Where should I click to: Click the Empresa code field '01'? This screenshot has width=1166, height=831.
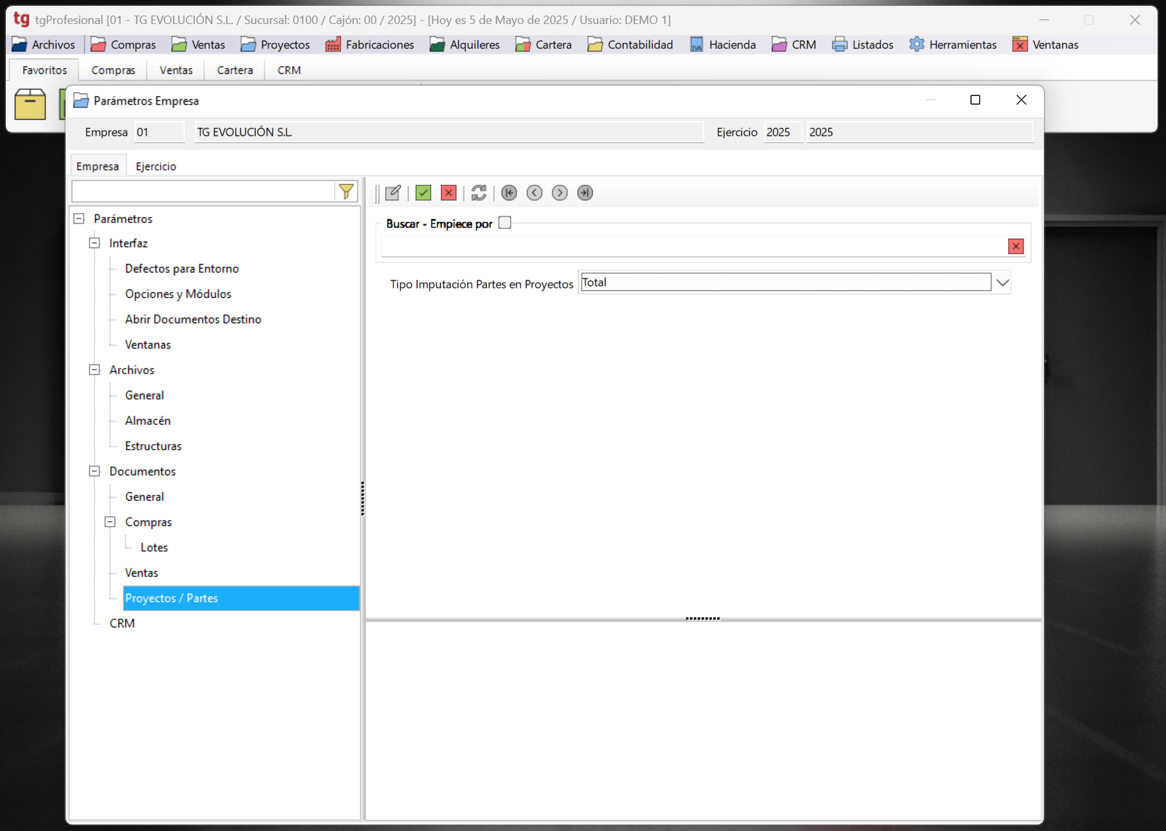(x=159, y=132)
